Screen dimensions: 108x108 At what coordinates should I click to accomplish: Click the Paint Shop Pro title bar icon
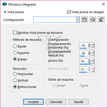[x=5, y=4]
